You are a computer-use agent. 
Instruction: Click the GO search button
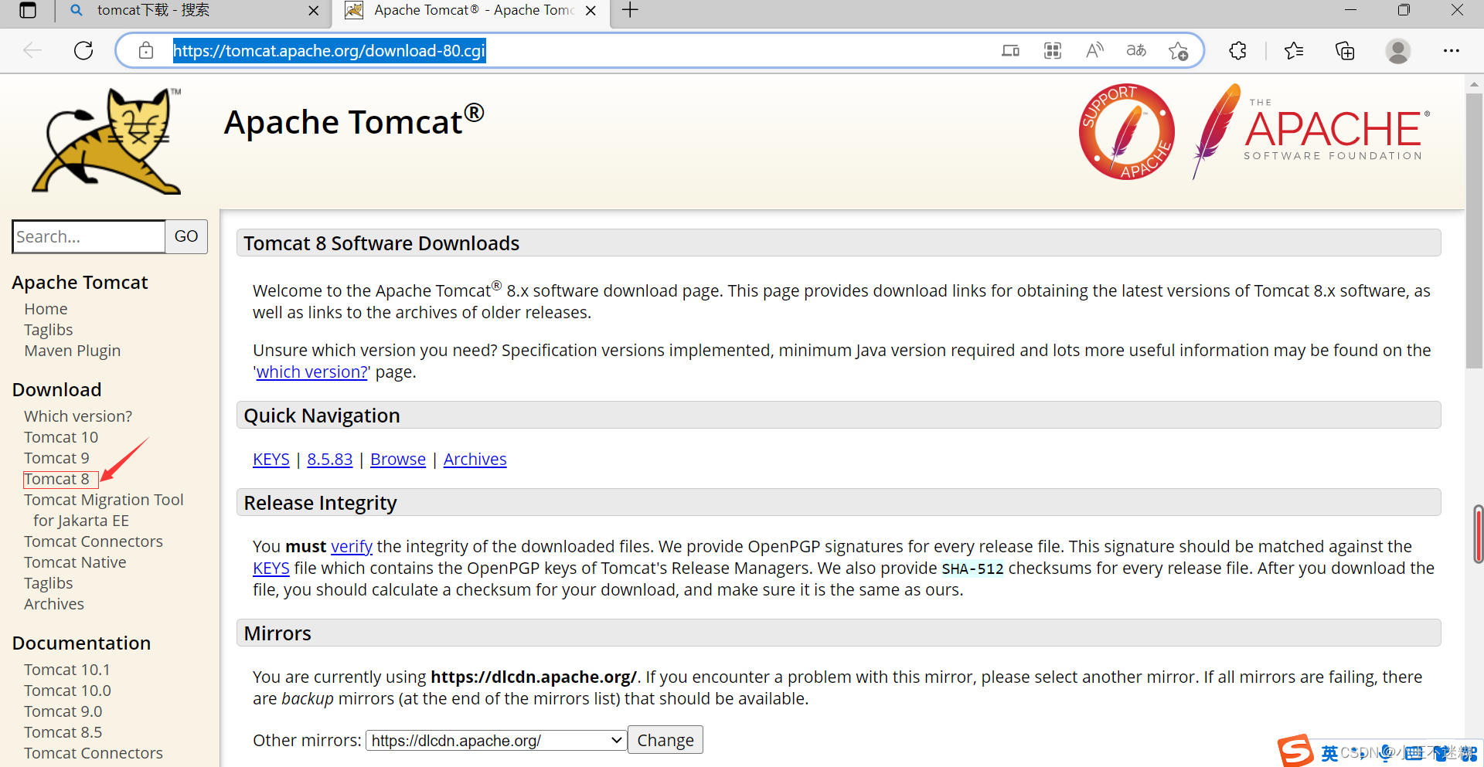click(186, 236)
